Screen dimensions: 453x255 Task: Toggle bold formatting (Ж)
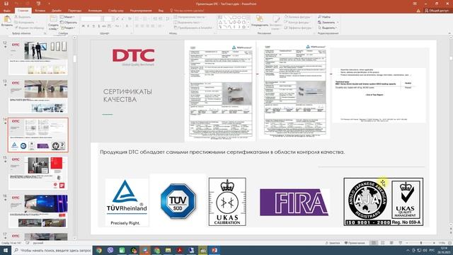tap(84, 26)
